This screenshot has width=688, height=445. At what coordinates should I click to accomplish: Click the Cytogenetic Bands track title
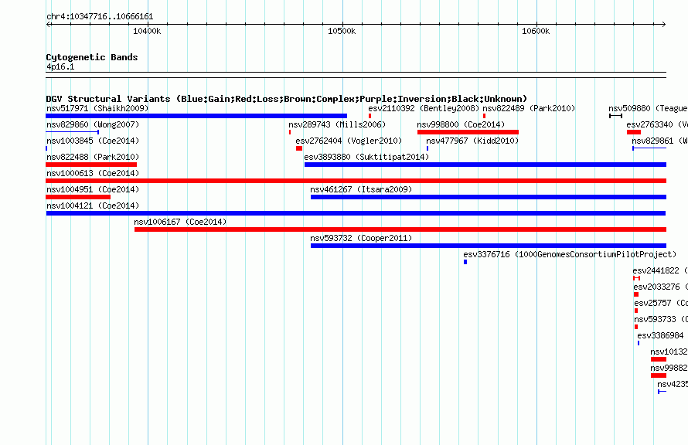[92, 57]
